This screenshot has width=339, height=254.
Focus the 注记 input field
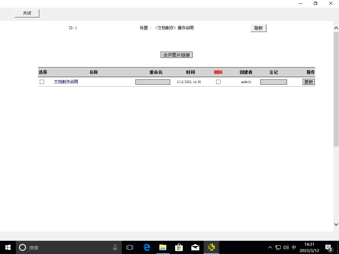pyautogui.click(x=273, y=82)
